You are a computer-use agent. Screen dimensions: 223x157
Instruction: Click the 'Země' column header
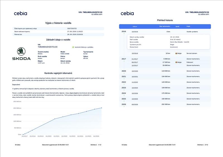pos(177,26)
